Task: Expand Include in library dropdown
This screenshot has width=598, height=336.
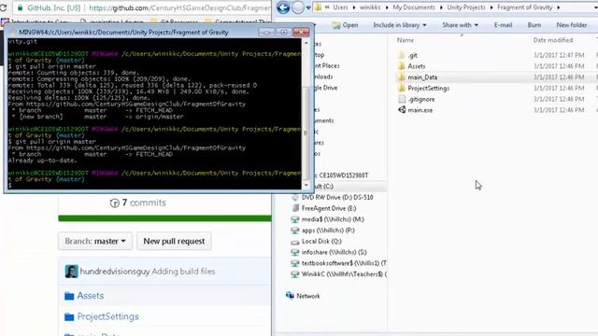Action: (x=400, y=25)
